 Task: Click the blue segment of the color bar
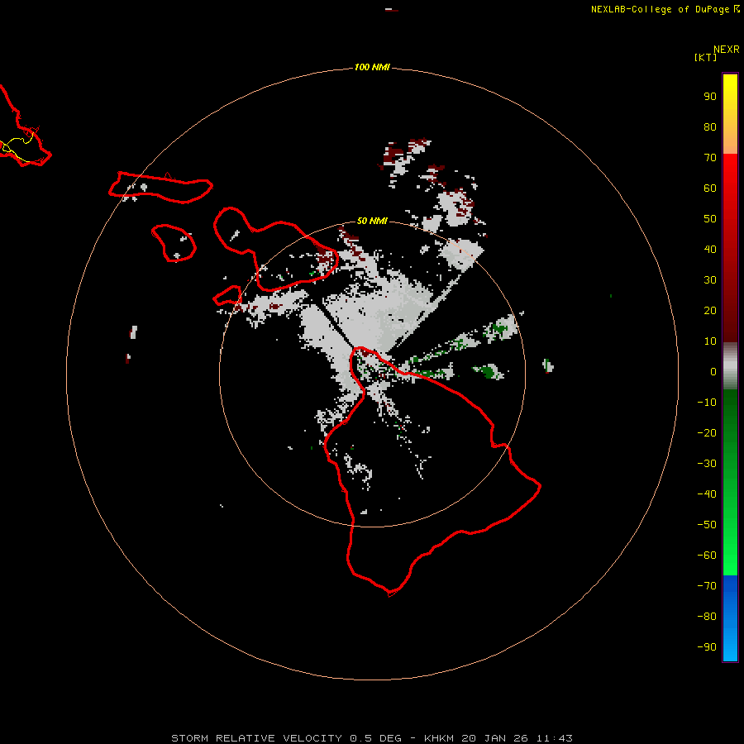pyautogui.click(x=730, y=618)
